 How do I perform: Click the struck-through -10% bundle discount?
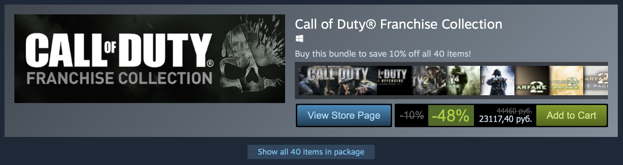pos(412,115)
